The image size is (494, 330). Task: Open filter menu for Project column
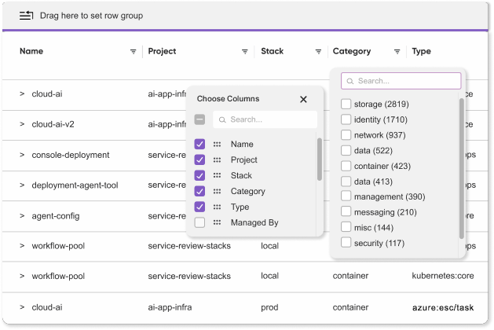245,51
